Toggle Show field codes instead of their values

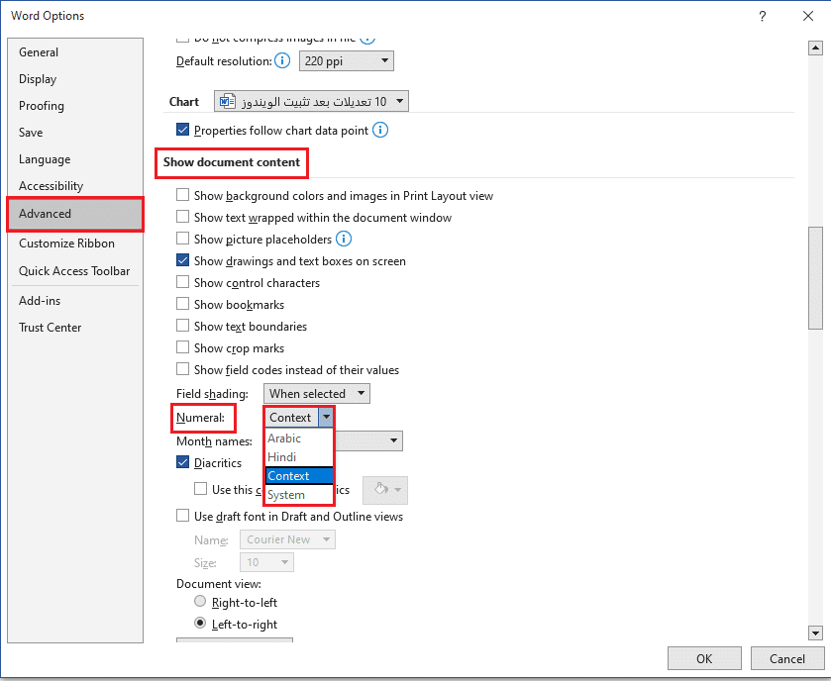[182, 370]
